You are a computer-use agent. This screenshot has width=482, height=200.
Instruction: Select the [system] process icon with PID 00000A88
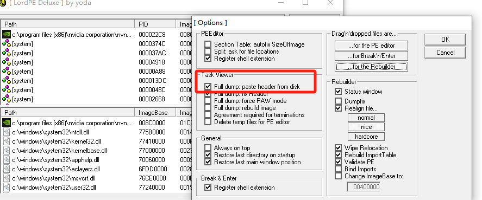[6, 72]
